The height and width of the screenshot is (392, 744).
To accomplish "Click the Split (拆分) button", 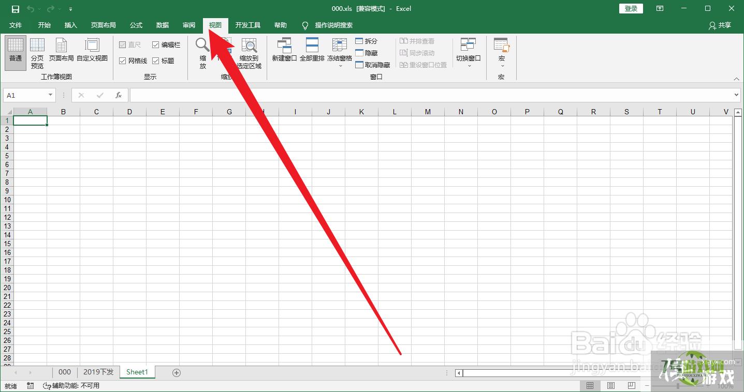I will (x=367, y=41).
